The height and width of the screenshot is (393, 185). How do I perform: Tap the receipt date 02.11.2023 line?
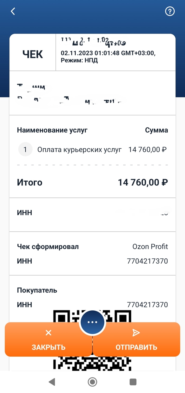click(x=108, y=53)
